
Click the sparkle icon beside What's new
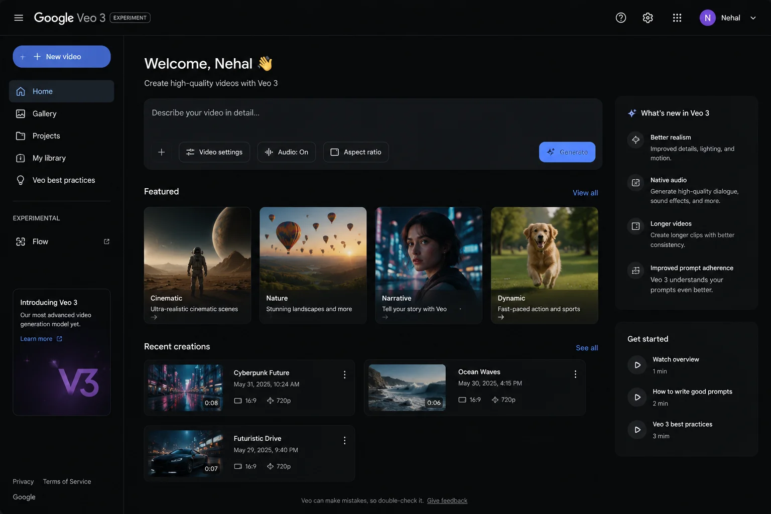(632, 113)
